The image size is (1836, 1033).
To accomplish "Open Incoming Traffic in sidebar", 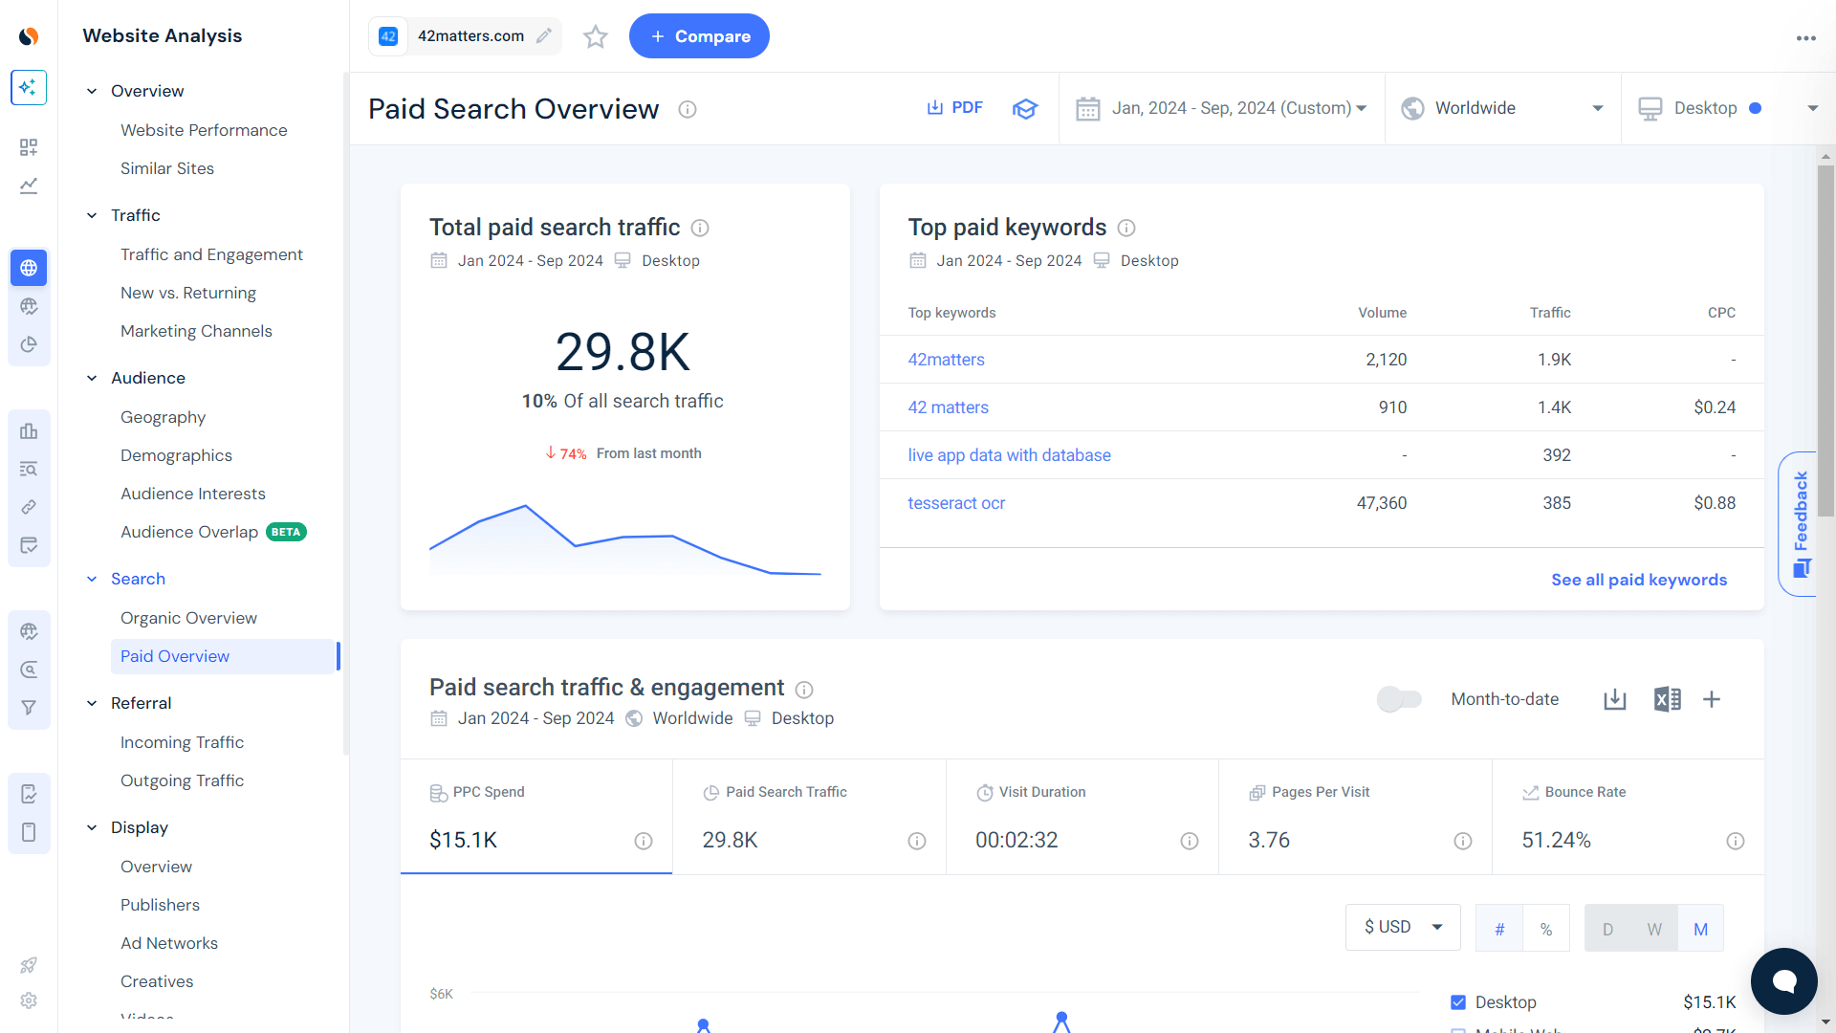I will 182,742.
